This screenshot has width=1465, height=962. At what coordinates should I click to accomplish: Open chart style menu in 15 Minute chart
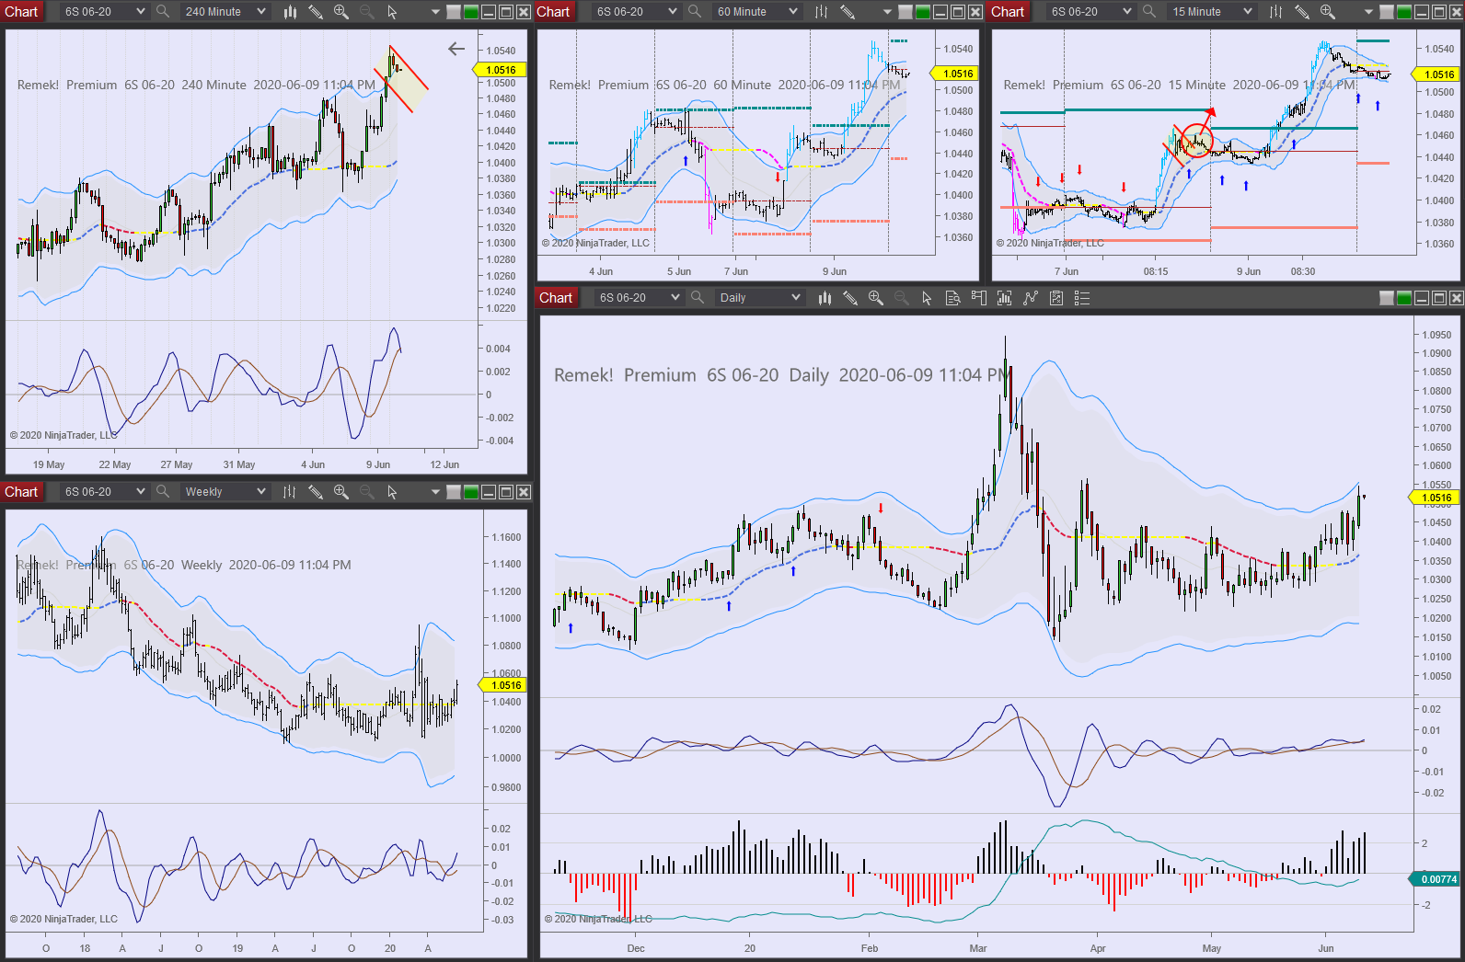coord(1276,12)
